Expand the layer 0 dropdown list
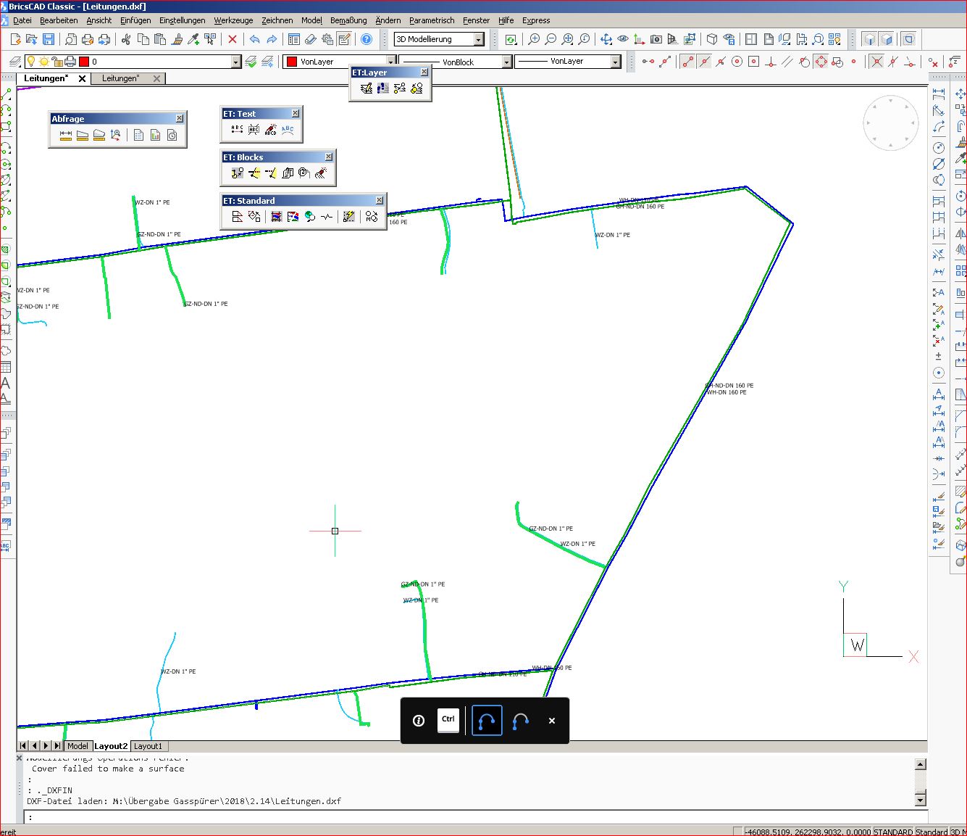Image resolution: width=967 pixels, height=836 pixels. (235, 62)
